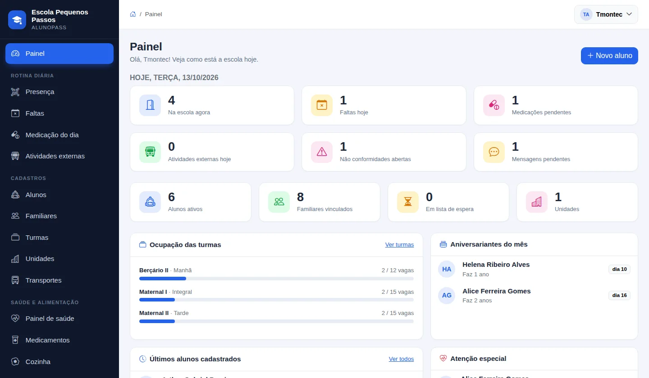
Task: Click the Maternal I occupancy progress bar
Action: (276, 300)
